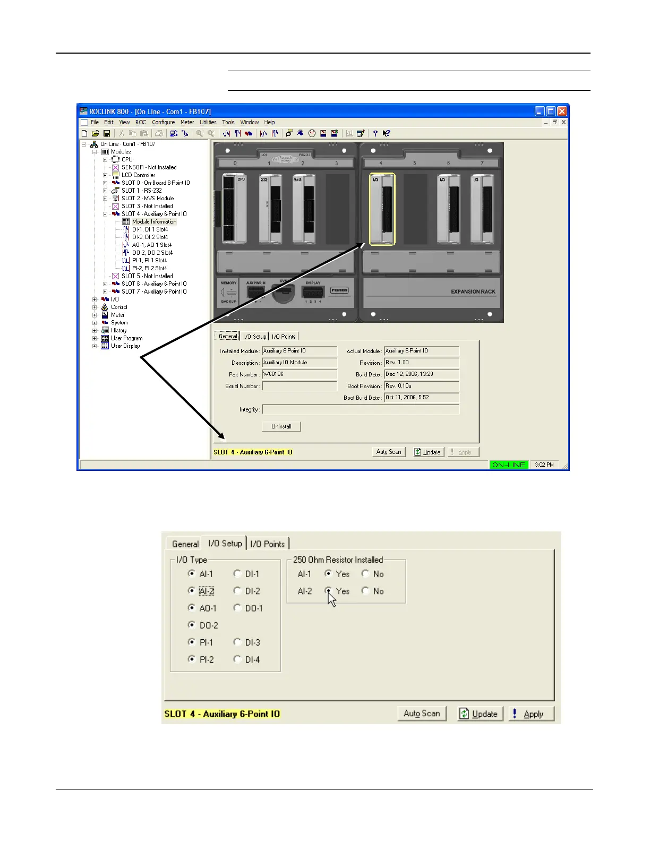
Task: Click the What's This pointer help icon
Action: click(386, 133)
